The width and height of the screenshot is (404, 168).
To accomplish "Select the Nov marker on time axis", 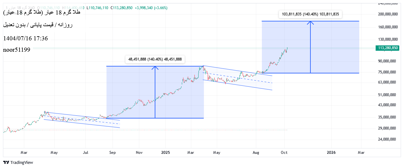I will pos(139,153).
